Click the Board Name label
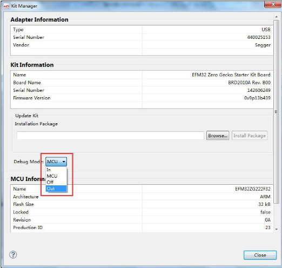Image resolution: width=282 pixels, height=268 pixels. (x=27, y=83)
